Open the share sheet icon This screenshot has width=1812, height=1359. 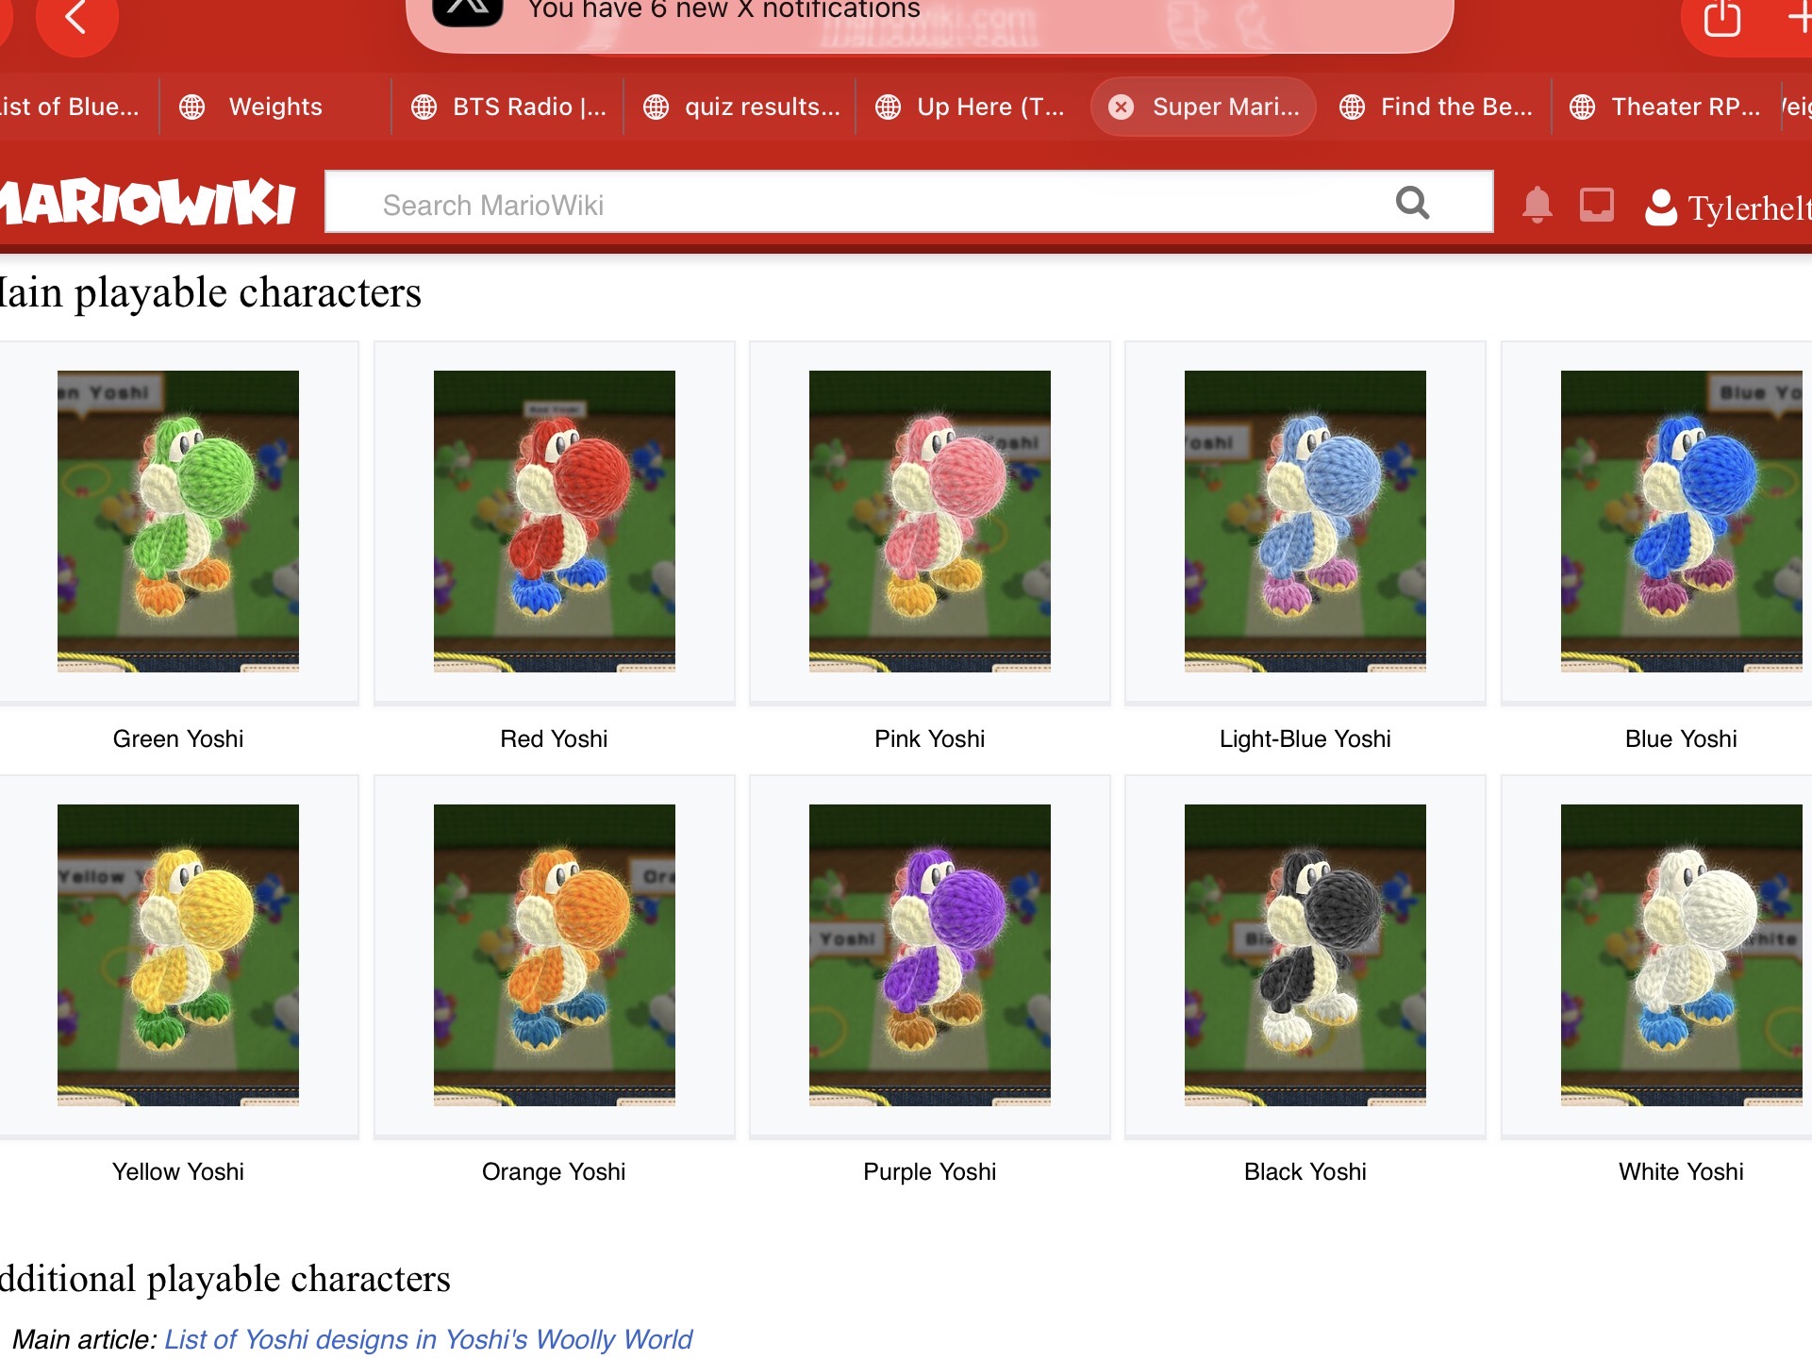[x=1721, y=17]
